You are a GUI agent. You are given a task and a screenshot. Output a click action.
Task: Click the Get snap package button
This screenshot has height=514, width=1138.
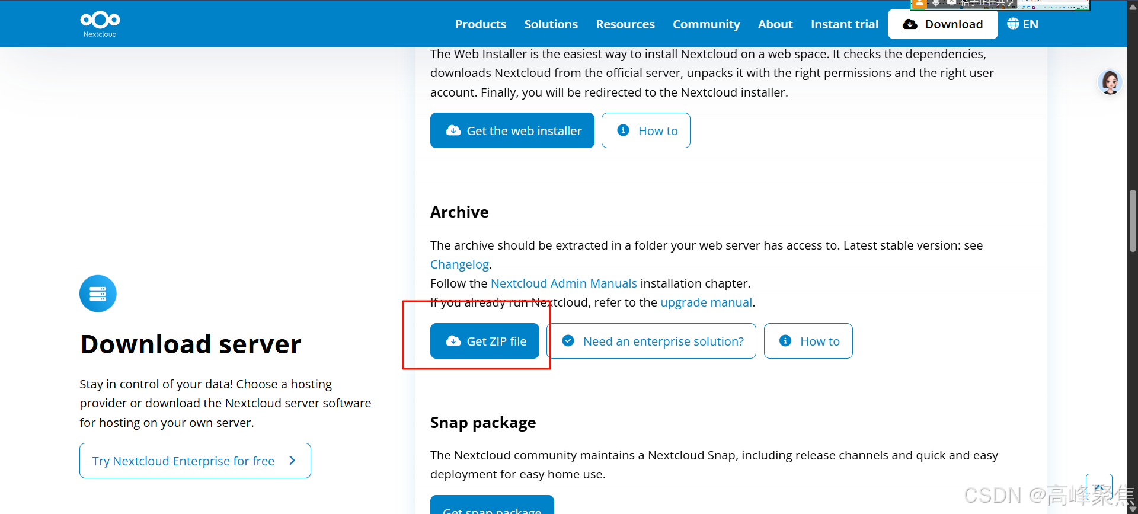point(492,505)
